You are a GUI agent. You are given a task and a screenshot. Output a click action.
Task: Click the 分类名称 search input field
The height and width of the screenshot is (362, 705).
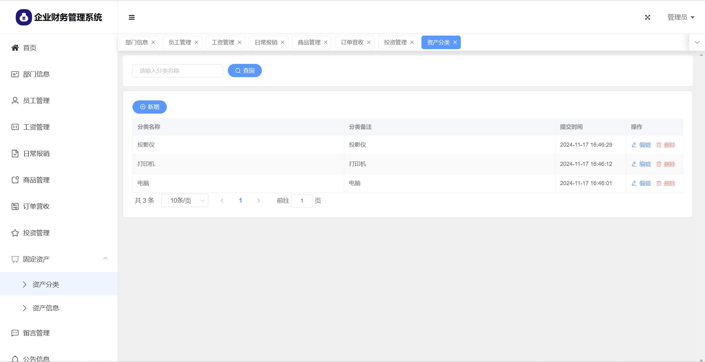tap(178, 71)
